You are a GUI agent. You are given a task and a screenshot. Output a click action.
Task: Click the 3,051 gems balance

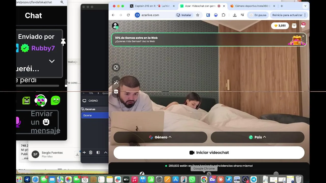pyautogui.click(x=280, y=26)
